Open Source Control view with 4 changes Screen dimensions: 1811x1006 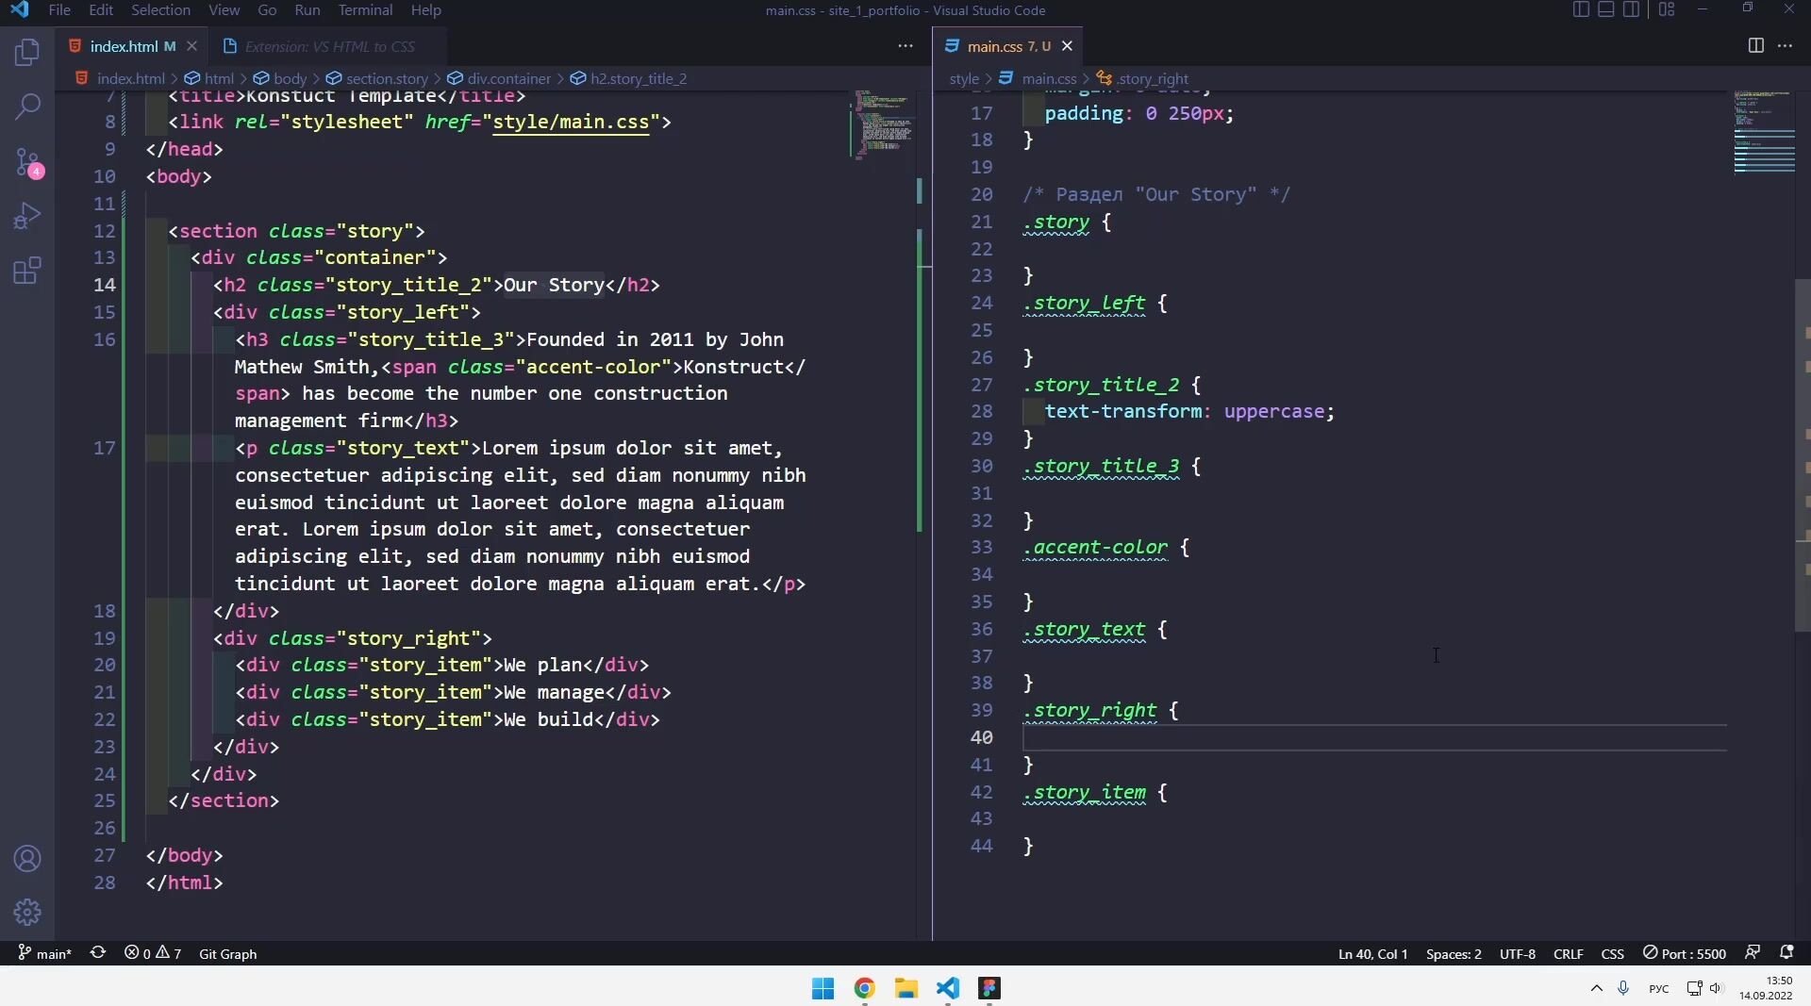click(27, 162)
